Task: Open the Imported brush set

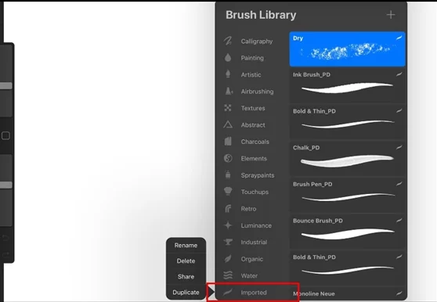Action: click(x=253, y=293)
